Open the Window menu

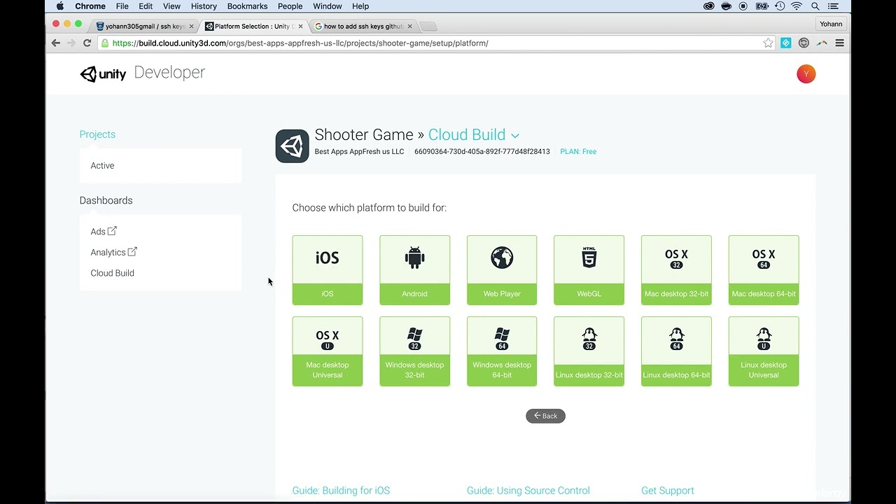pos(328,6)
